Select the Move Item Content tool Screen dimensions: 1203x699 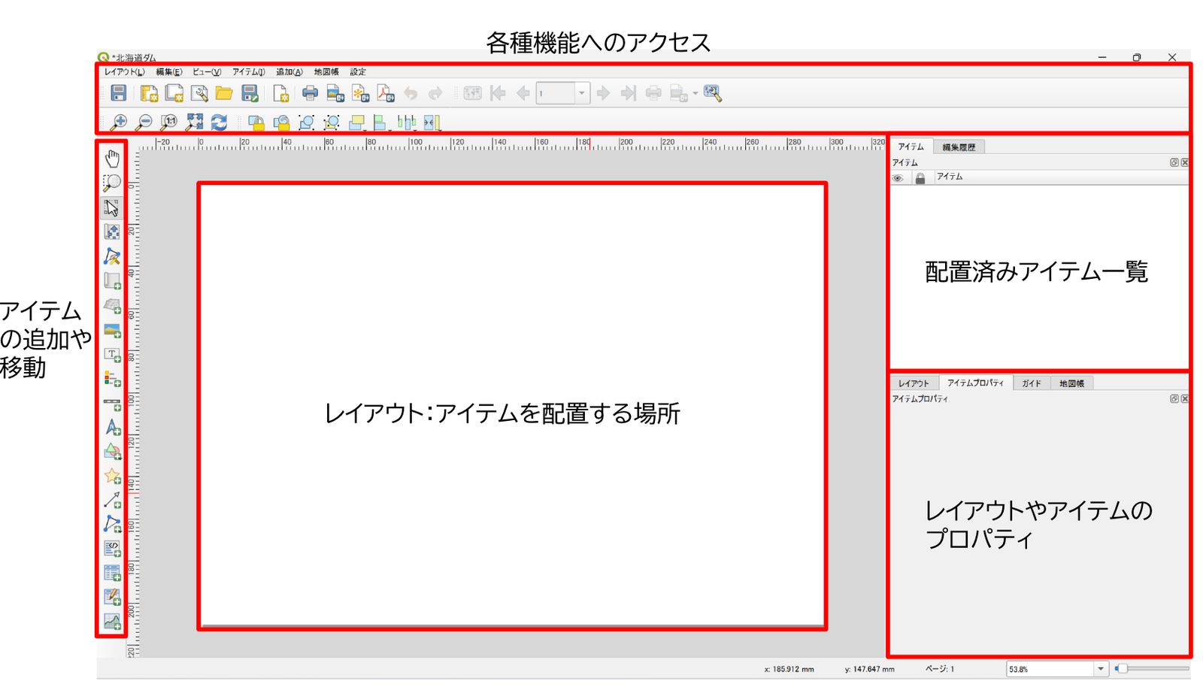(112, 231)
